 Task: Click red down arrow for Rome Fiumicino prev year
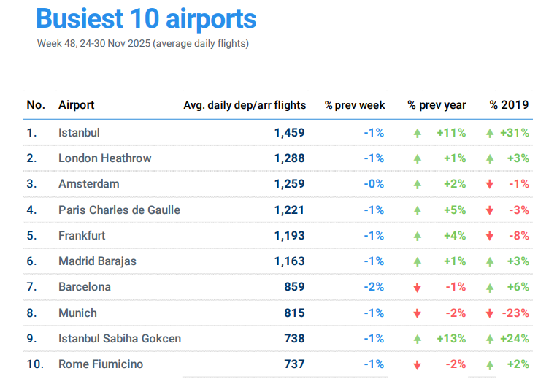click(x=417, y=364)
